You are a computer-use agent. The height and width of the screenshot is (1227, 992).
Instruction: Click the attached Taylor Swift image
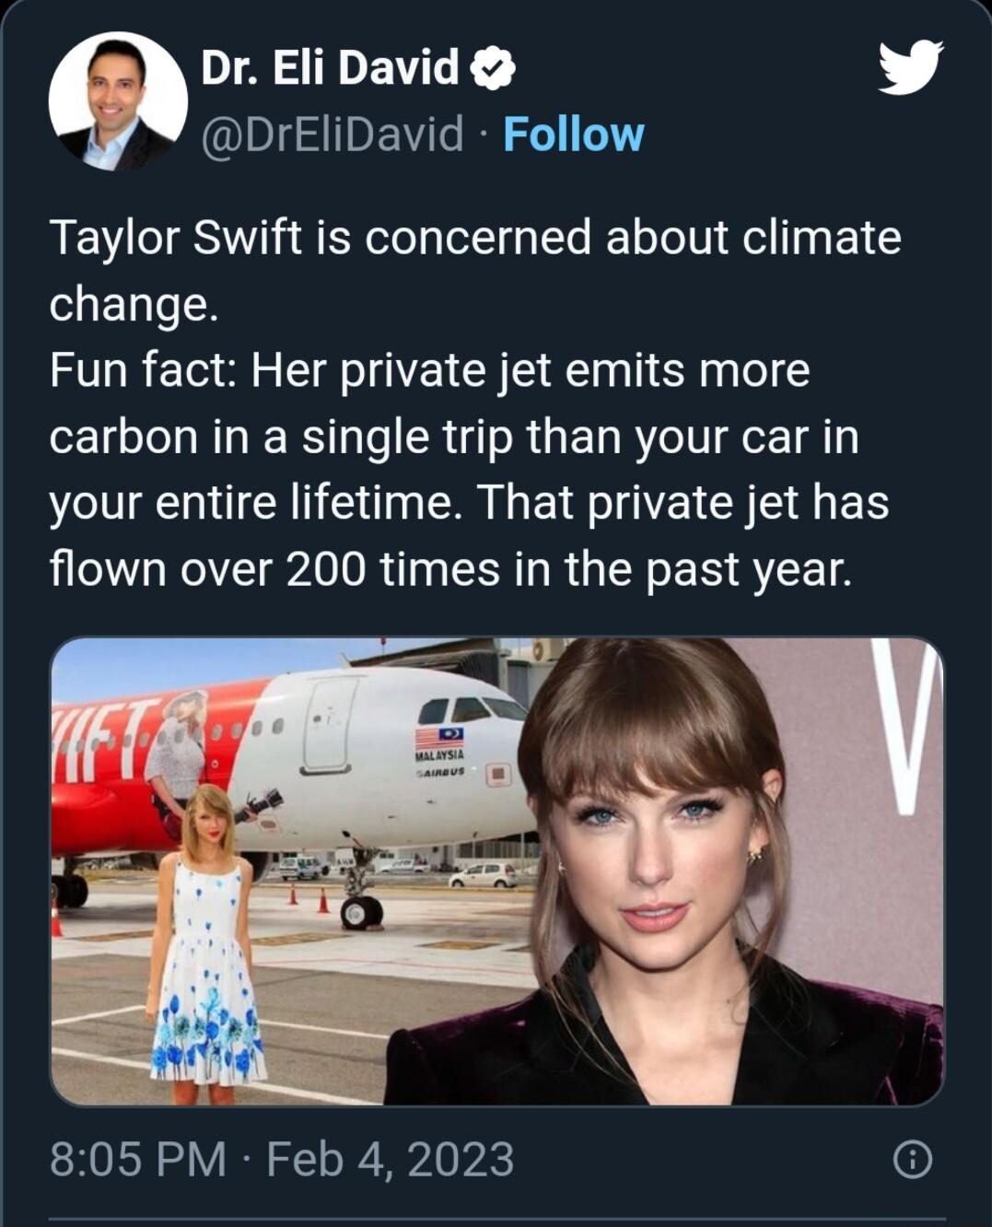(x=497, y=875)
